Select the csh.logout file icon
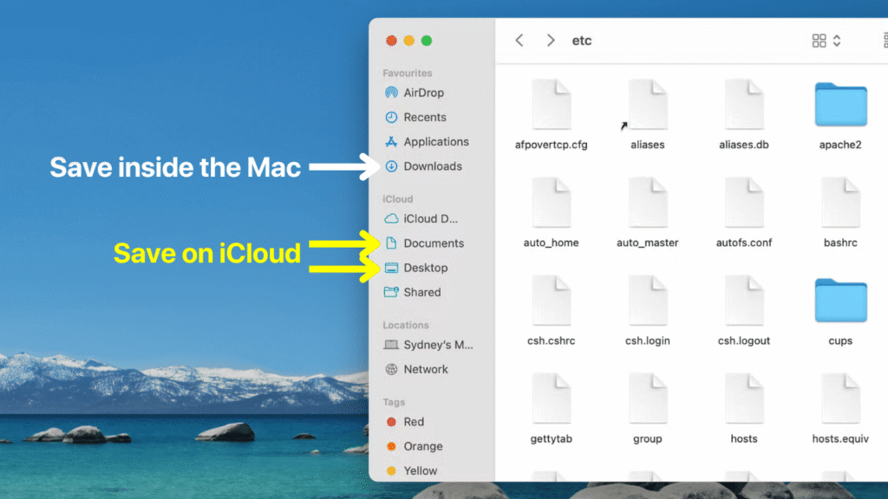This screenshot has width=888, height=499. (743, 301)
